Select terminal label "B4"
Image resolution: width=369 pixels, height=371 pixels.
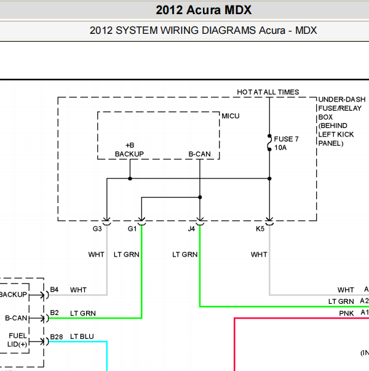click(x=54, y=290)
